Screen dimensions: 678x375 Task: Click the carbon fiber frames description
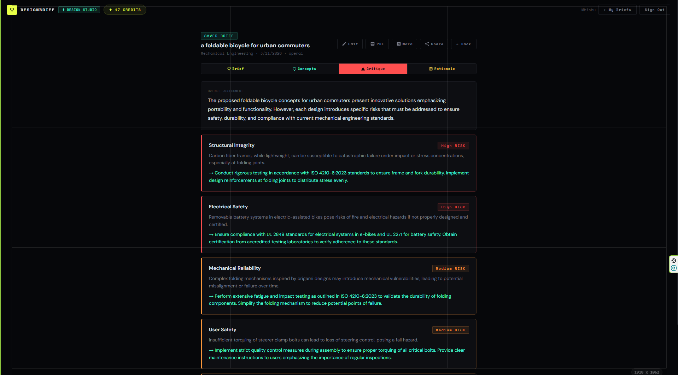[x=336, y=159]
